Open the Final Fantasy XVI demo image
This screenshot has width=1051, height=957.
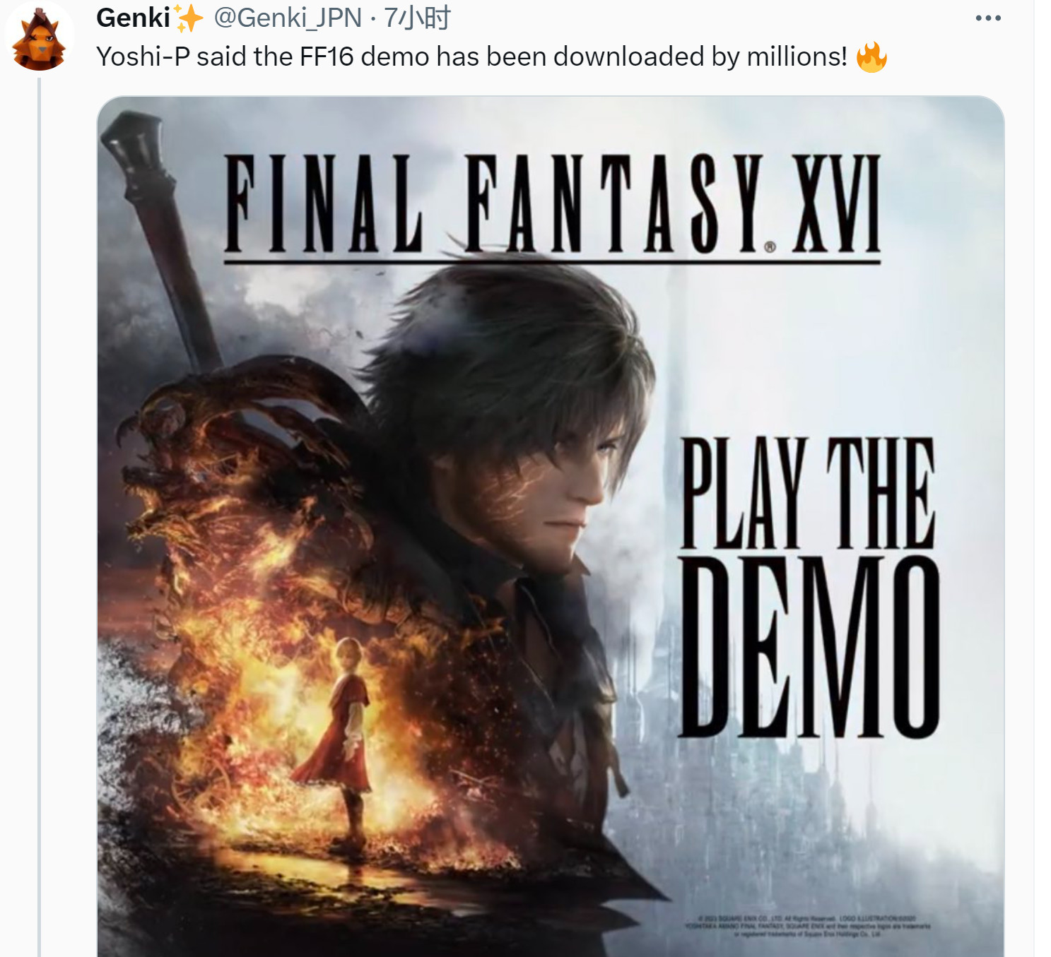(x=551, y=526)
